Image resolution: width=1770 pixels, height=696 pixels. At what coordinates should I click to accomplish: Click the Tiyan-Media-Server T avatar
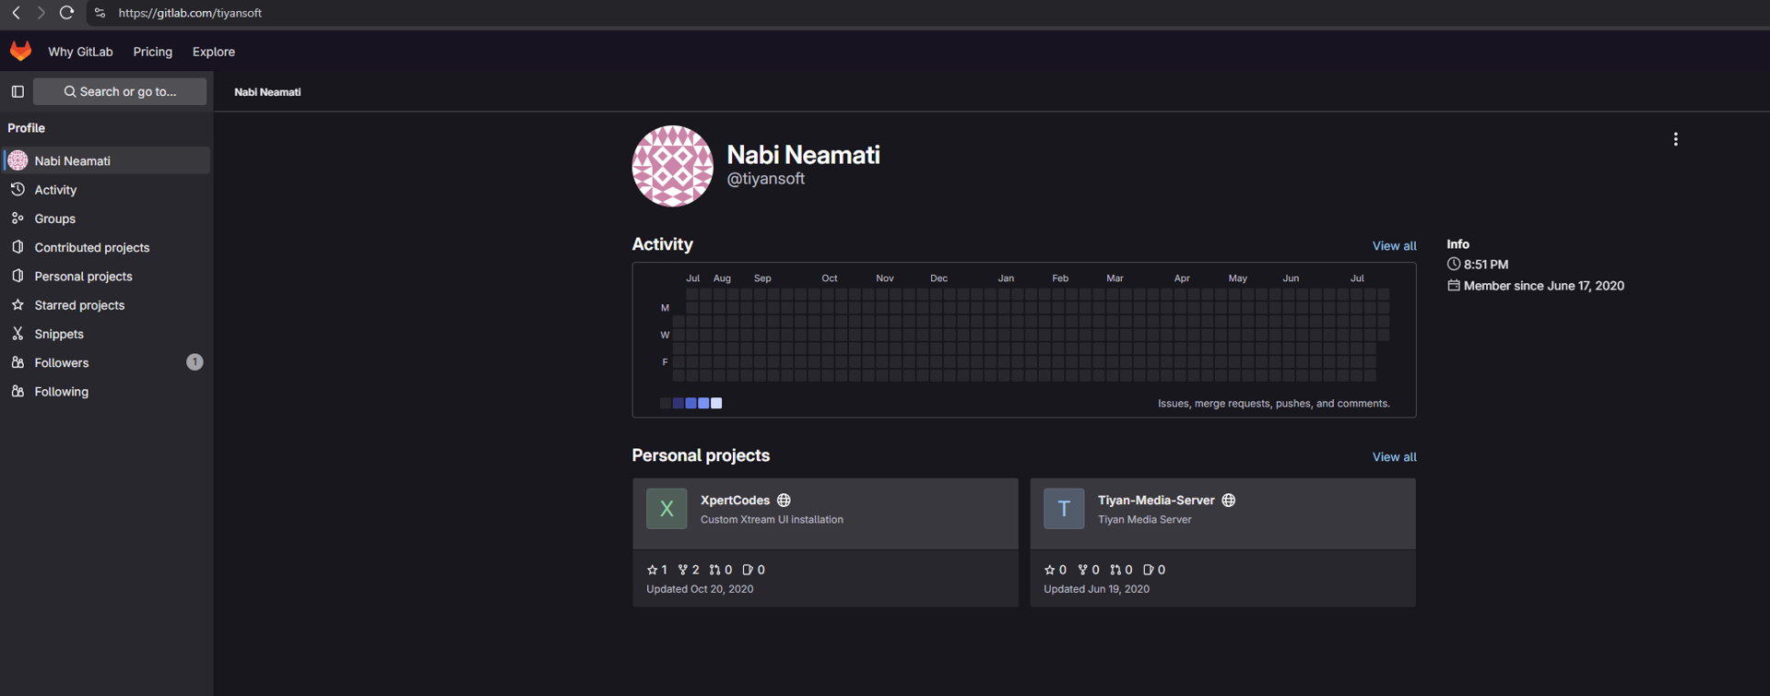(1064, 509)
